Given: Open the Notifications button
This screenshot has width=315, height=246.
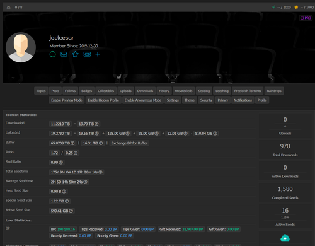Looking at the screenshot, I should tap(243, 100).
